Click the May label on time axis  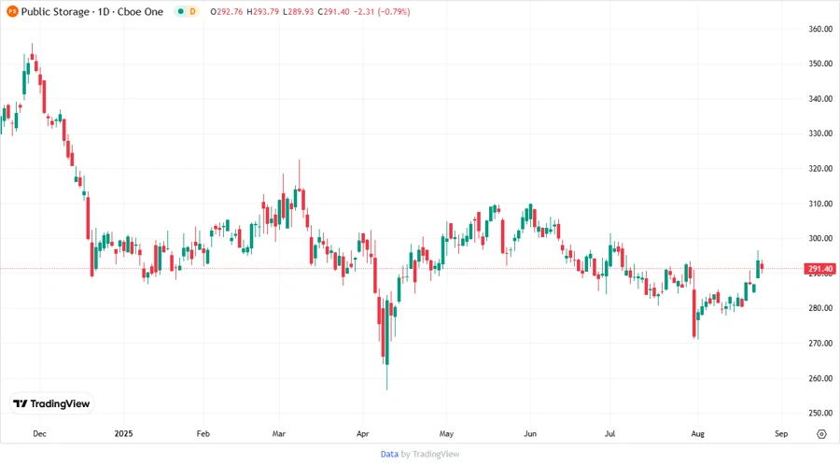pyautogui.click(x=446, y=433)
